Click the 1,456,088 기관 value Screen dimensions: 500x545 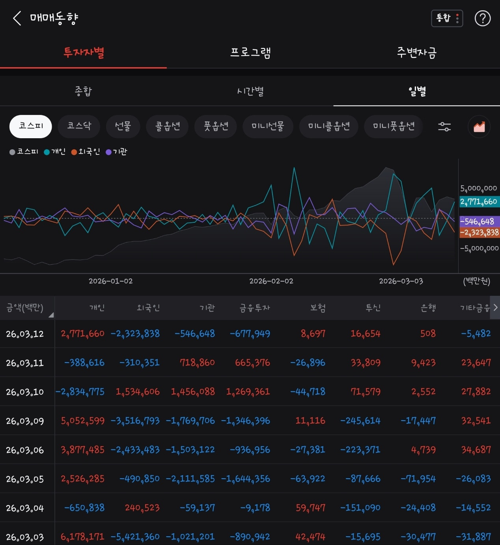(193, 392)
